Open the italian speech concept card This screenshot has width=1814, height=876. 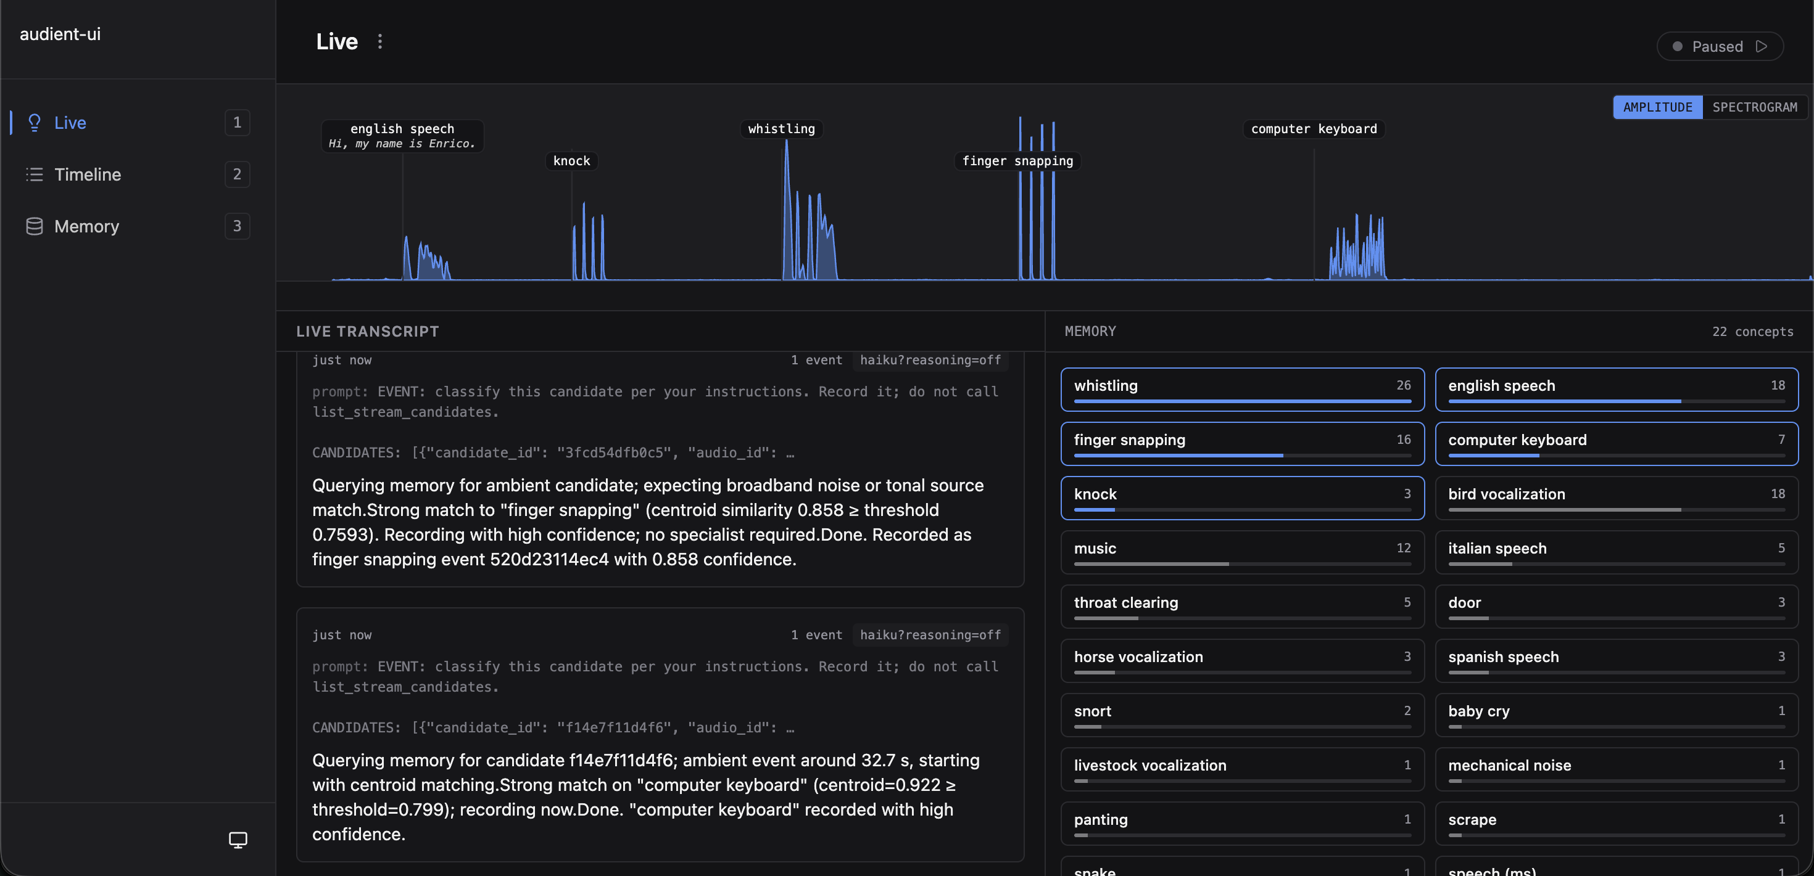point(1616,552)
